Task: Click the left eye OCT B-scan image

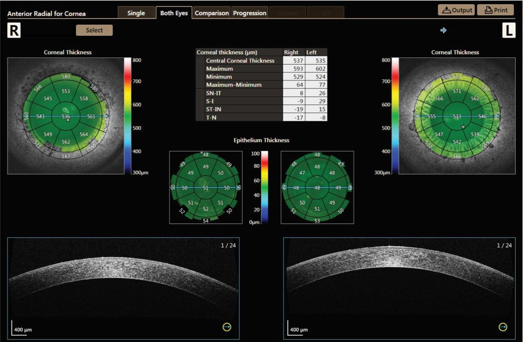Action: click(399, 288)
